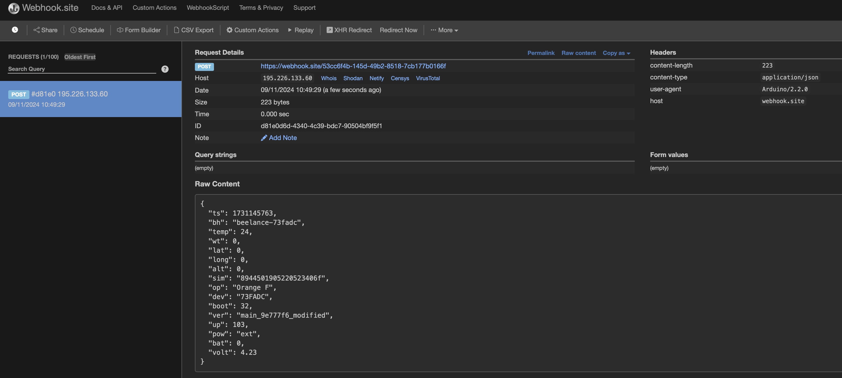The width and height of the screenshot is (842, 378).
Task: Toggle the XHR Redirect option
Action: point(349,30)
